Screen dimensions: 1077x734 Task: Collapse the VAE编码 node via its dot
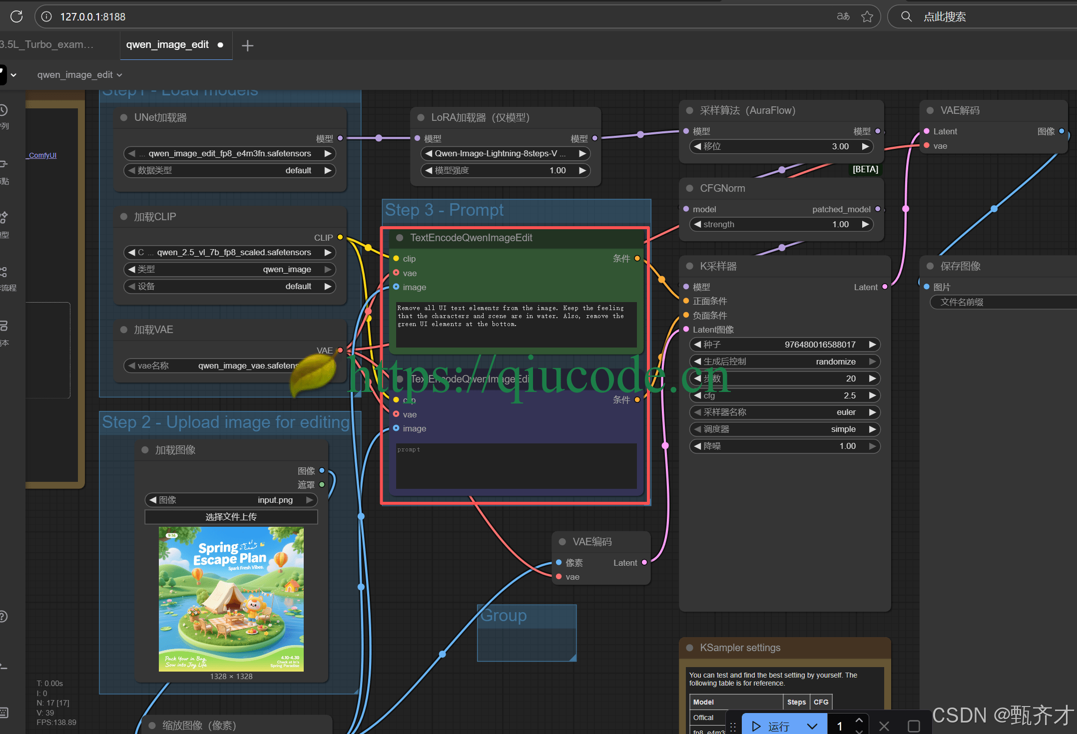(562, 542)
